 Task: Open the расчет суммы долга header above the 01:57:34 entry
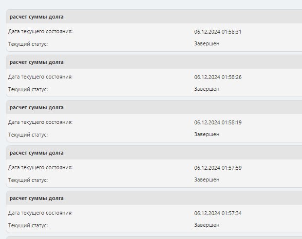point(37,199)
